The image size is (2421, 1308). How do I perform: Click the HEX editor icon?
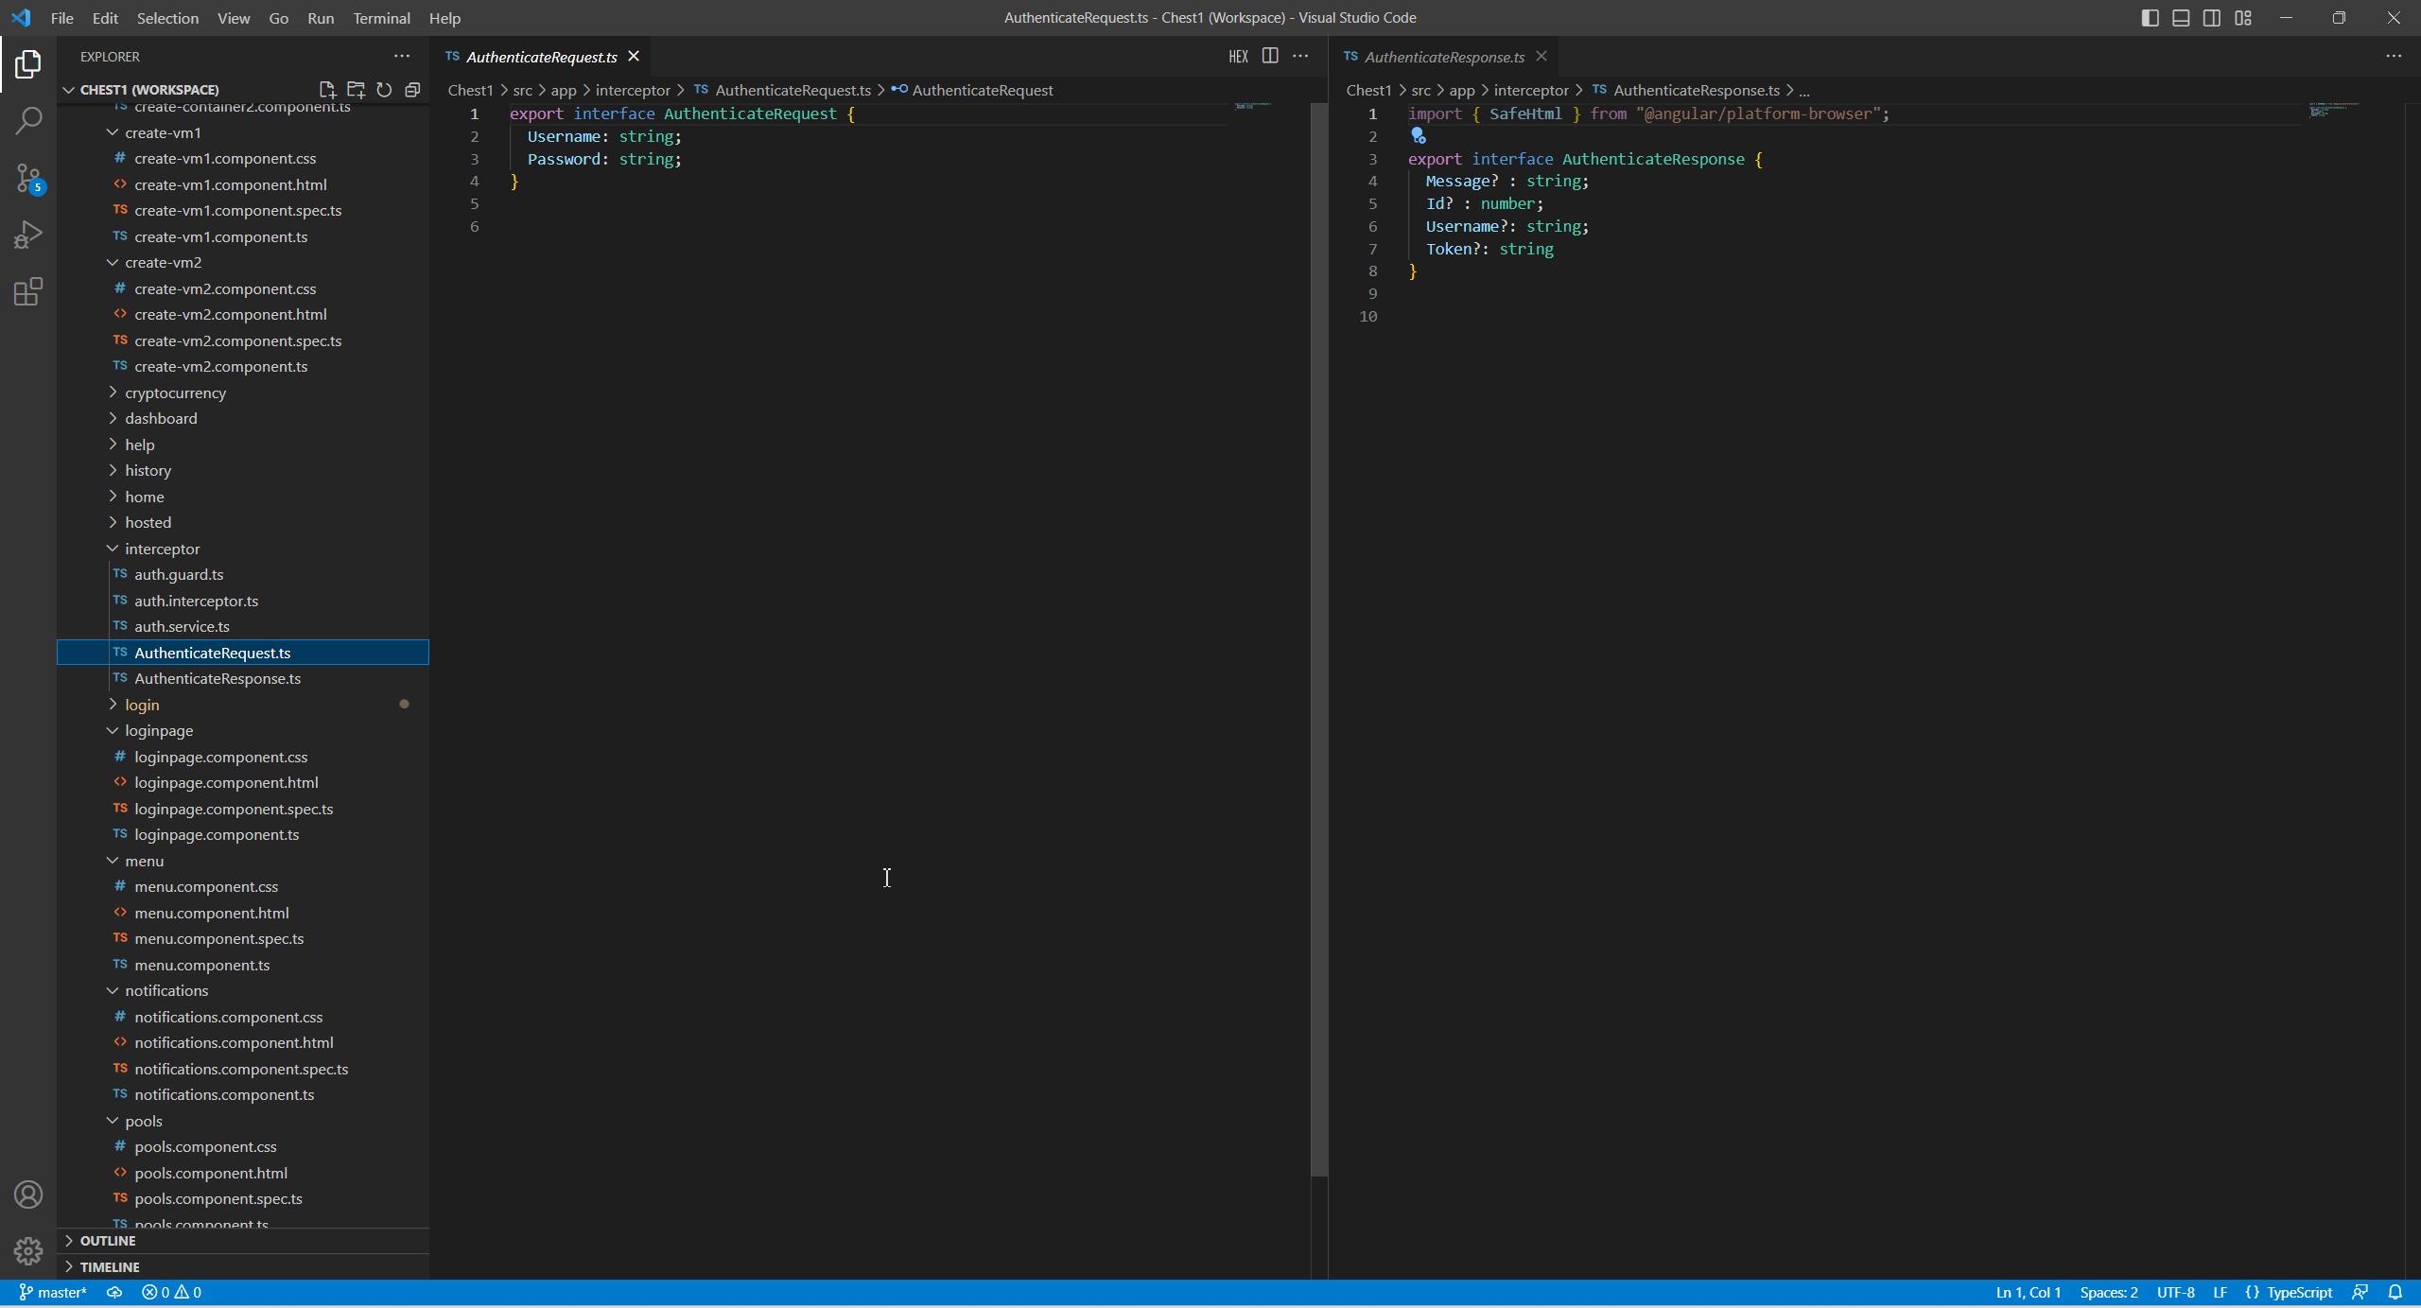coord(1238,57)
